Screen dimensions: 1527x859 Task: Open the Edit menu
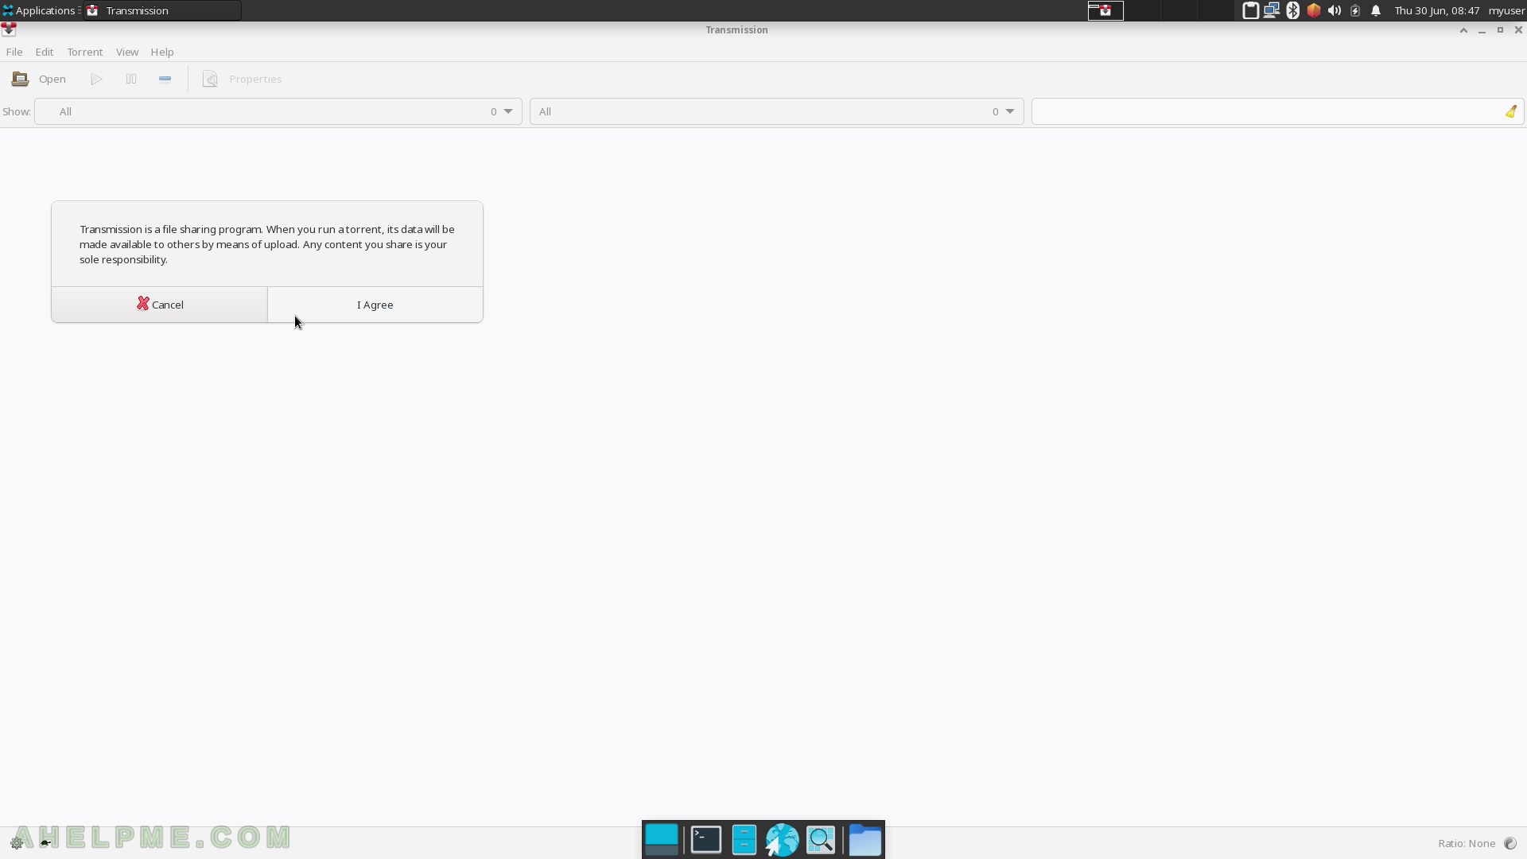tap(45, 52)
